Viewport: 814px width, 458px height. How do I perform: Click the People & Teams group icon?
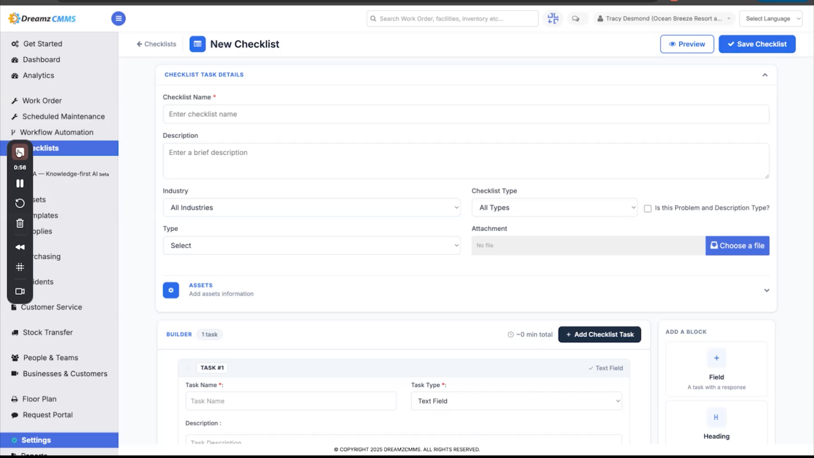15,358
